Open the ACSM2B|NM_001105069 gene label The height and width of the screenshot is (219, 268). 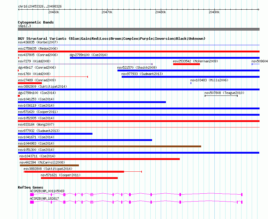47,191
